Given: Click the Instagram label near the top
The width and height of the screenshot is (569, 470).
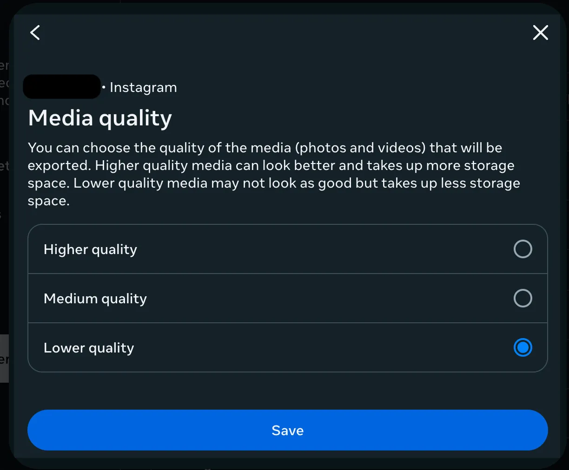Looking at the screenshot, I should (143, 87).
